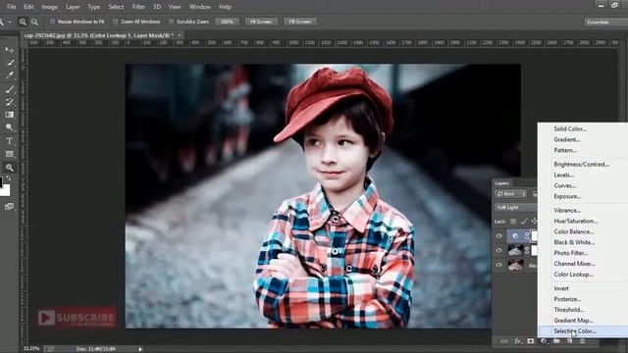Open the Image menu
The height and width of the screenshot is (353, 628).
tap(50, 7)
